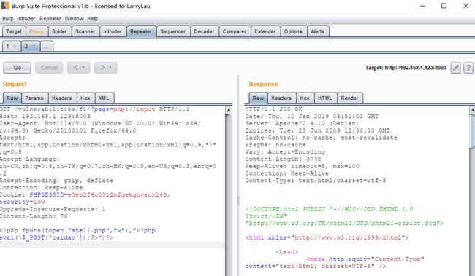
Task: Click the Cancel button
Action: [49, 68]
